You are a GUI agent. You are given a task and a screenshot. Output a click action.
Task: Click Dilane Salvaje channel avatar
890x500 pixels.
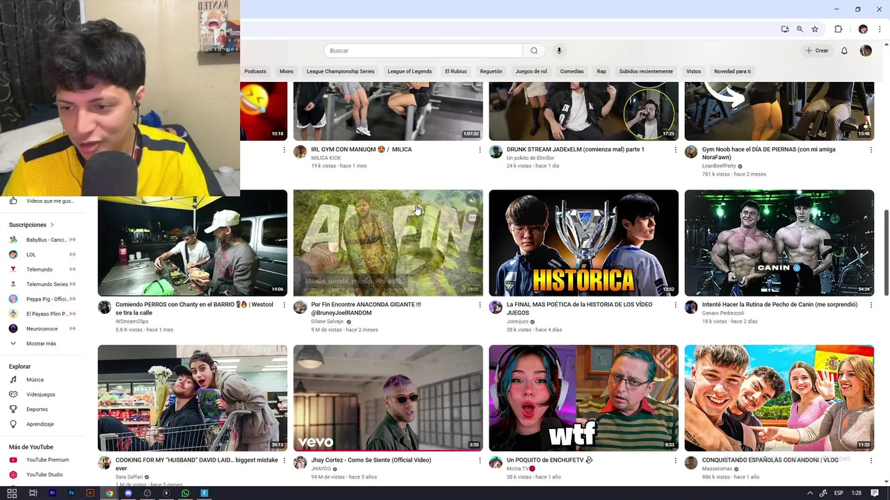pos(300,307)
